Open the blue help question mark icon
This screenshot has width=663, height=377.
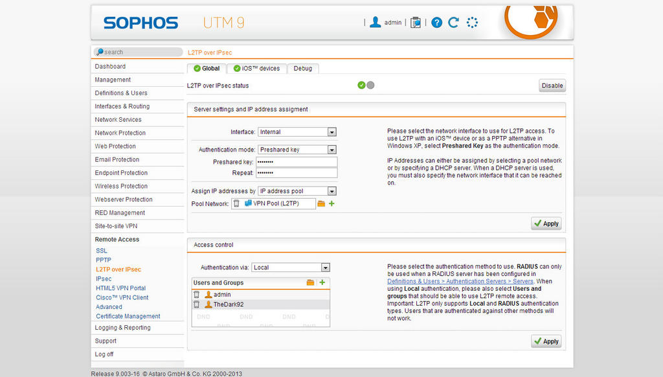pos(436,23)
